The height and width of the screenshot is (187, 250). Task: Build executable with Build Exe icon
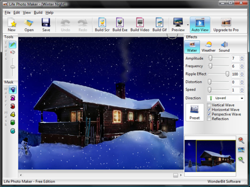click(x=120, y=25)
